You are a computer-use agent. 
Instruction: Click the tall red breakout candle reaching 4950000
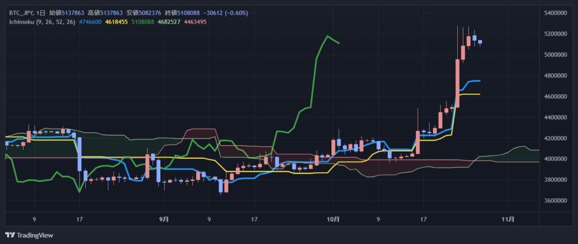[457, 83]
